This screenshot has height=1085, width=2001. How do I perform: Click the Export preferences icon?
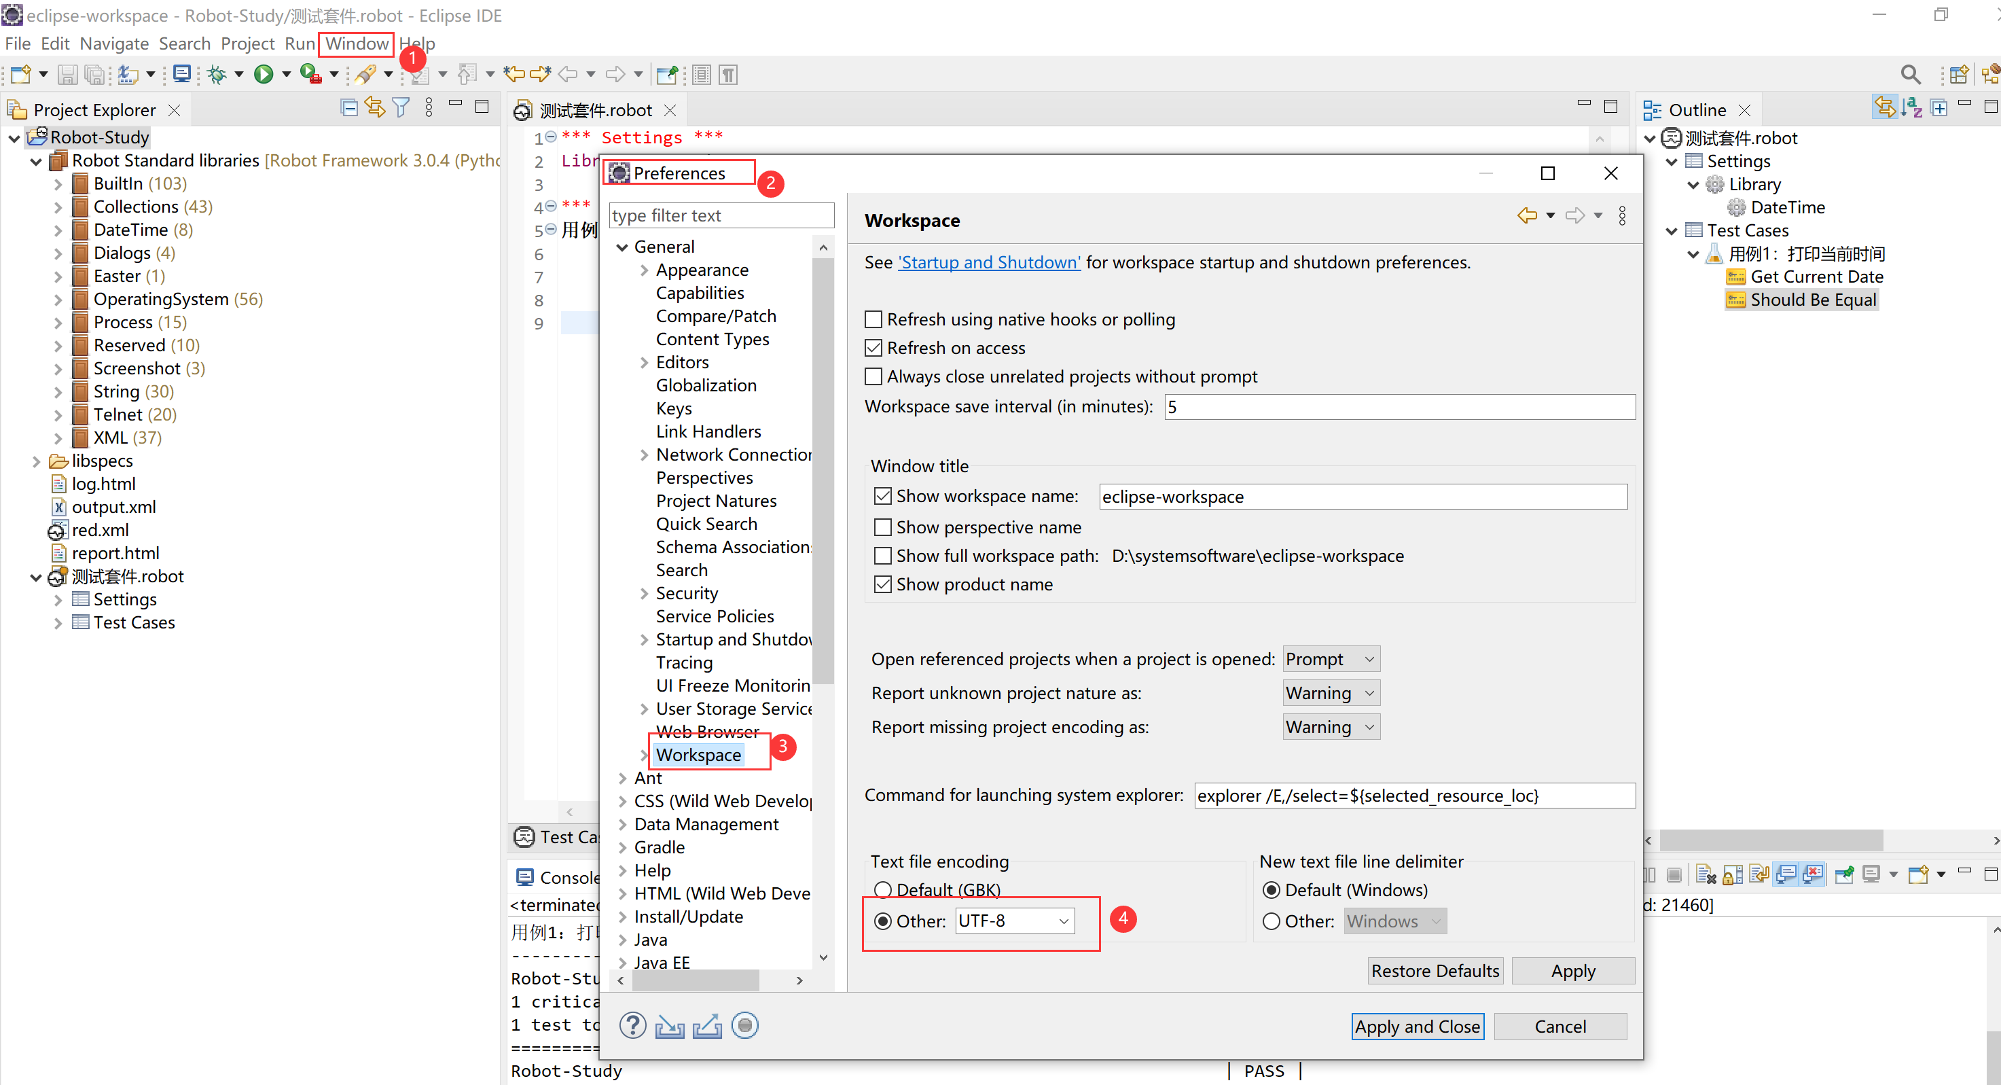pyautogui.click(x=707, y=1025)
